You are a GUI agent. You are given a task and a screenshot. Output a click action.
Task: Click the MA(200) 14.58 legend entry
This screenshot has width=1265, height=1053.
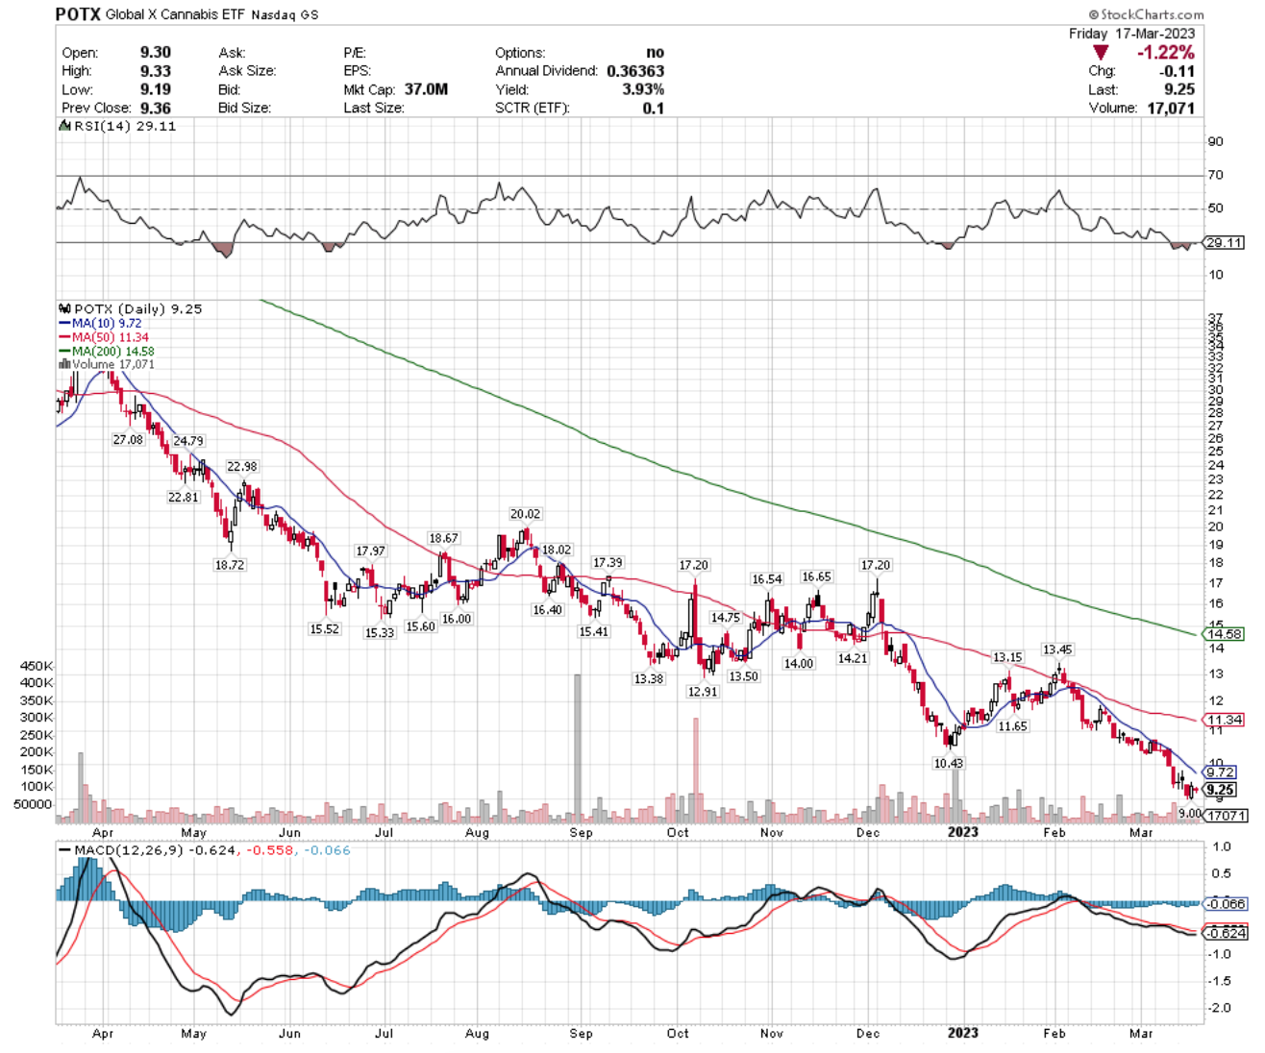(x=107, y=351)
